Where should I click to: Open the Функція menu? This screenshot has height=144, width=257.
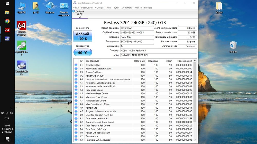(99, 8)
